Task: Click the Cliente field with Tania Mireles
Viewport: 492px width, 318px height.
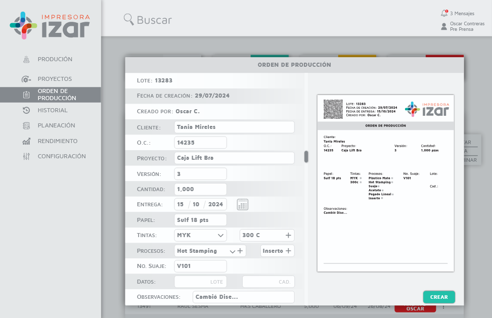Action: (234, 127)
